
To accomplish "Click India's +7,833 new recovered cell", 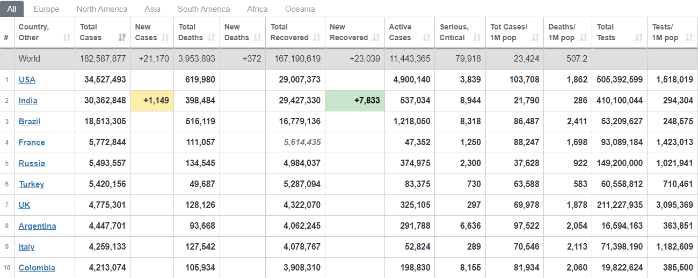I will 355,101.
